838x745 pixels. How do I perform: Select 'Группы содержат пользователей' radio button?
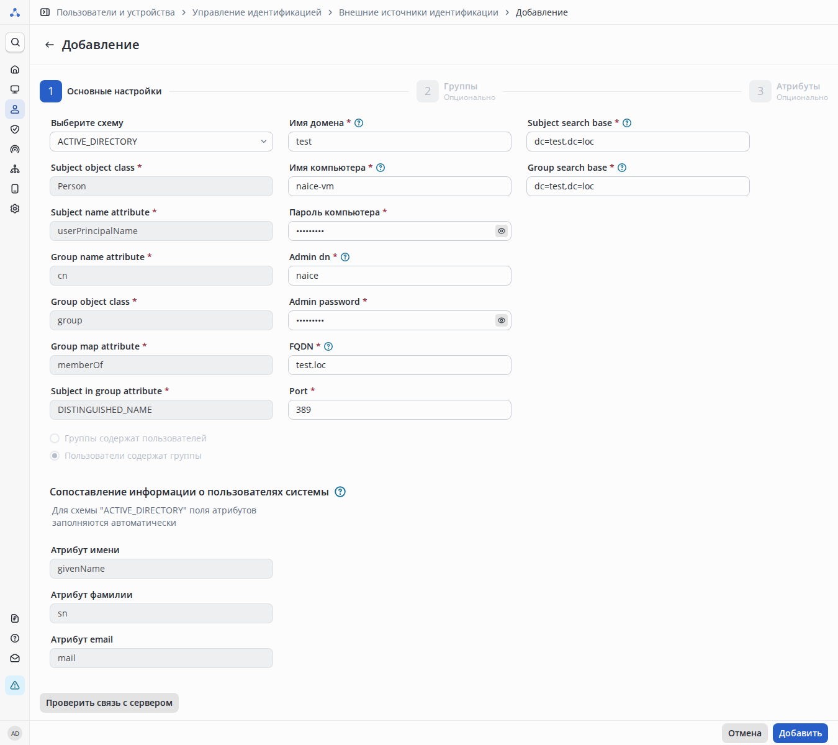coord(55,438)
